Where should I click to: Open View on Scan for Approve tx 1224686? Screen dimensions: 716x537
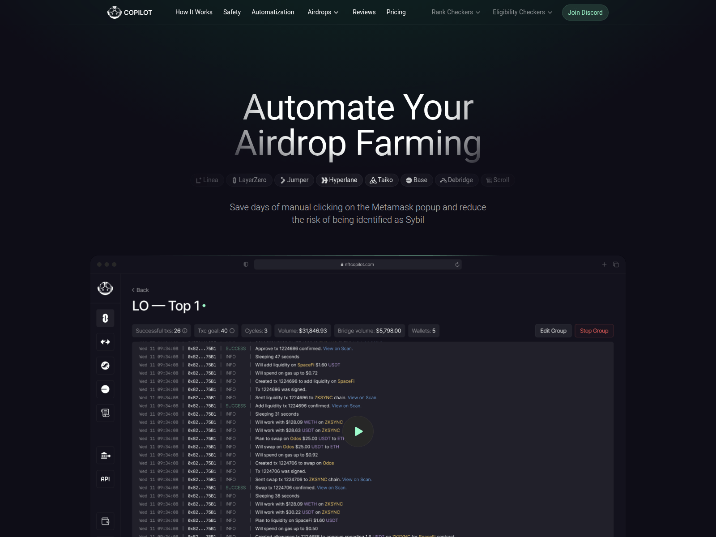(x=338, y=349)
